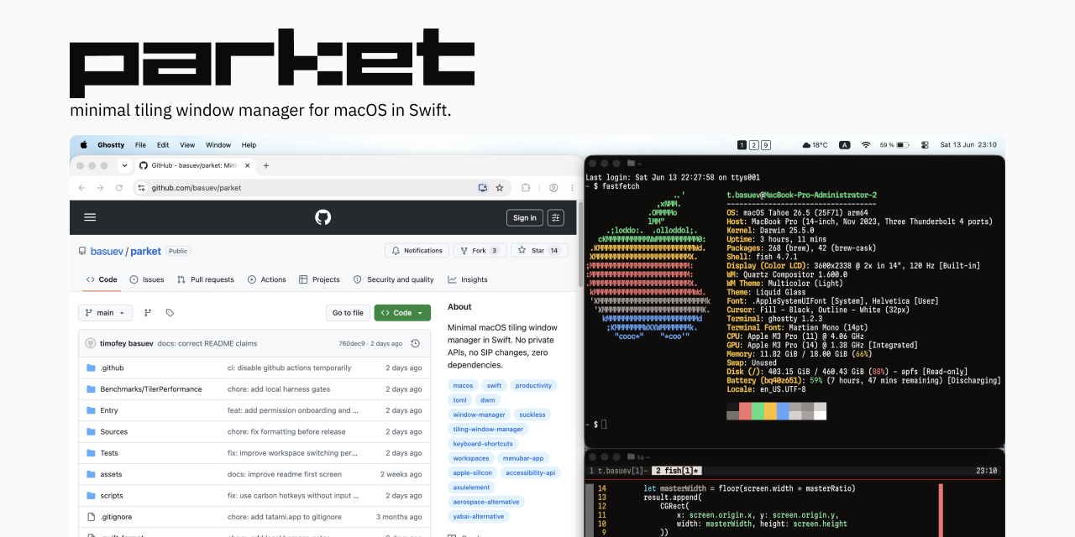Image resolution: width=1075 pixels, height=537 pixels.
Task: Expand the green Code dropdown button
Action: tap(402, 313)
